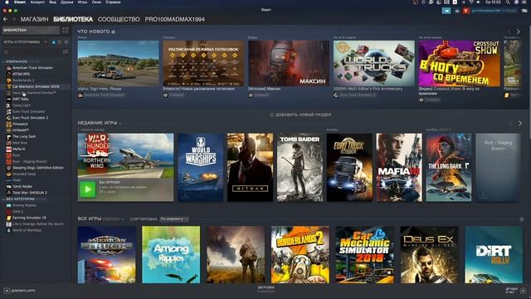The image size is (531, 299).
Task: Show next recent games arrow
Action: pos(520,124)
